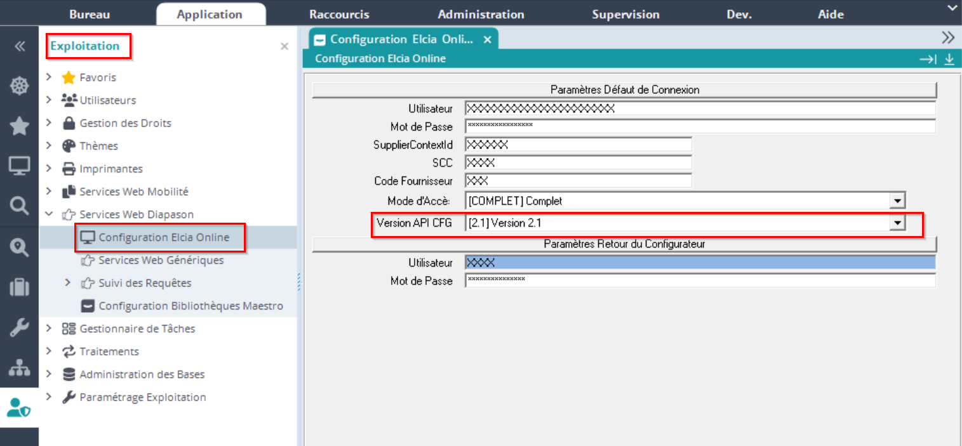
Task: Click the Paramètres Retour du Configurateur button
Action: point(624,244)
